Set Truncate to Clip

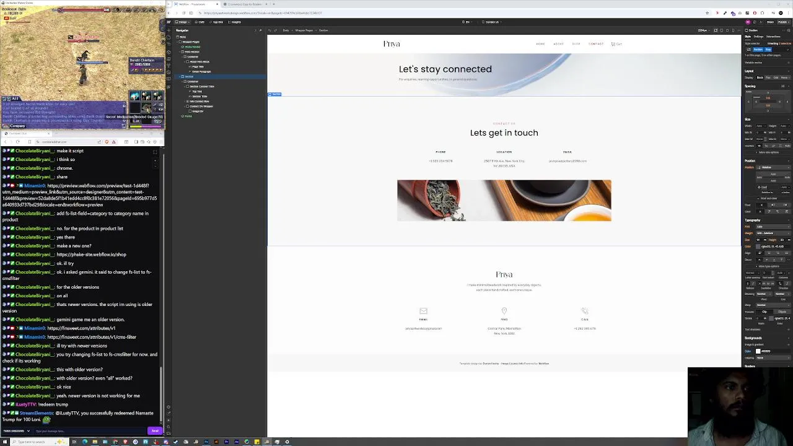pyautogui.click(x=765, y=312)
